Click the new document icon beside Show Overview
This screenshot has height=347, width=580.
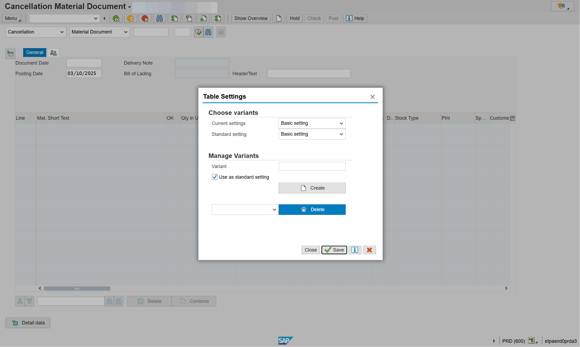coord(279,18)
